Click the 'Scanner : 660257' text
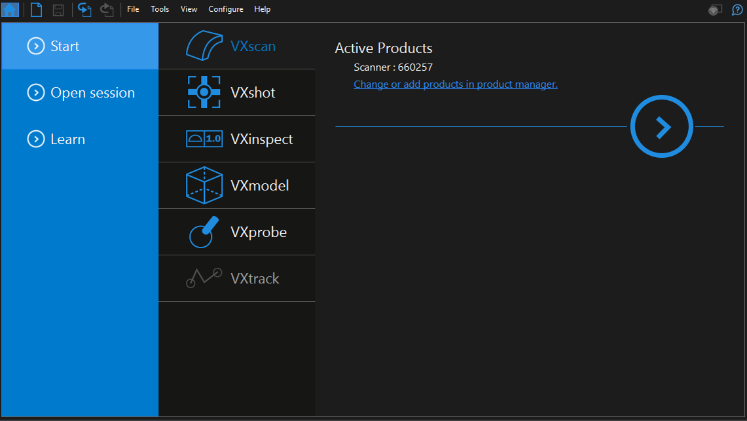The height and width of the screenshot is (421, 747). (393, 67)
